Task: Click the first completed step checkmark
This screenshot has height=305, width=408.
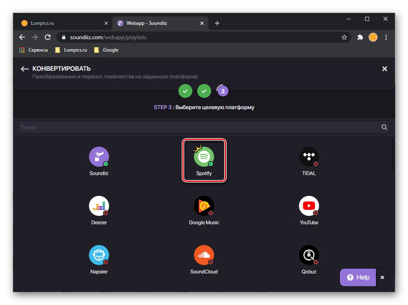Action: (x=185, y=91)
